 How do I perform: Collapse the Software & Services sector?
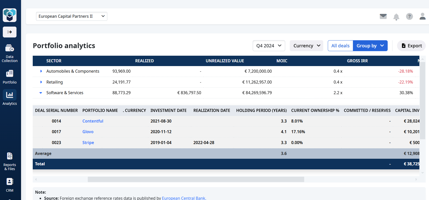click(41, 93)
